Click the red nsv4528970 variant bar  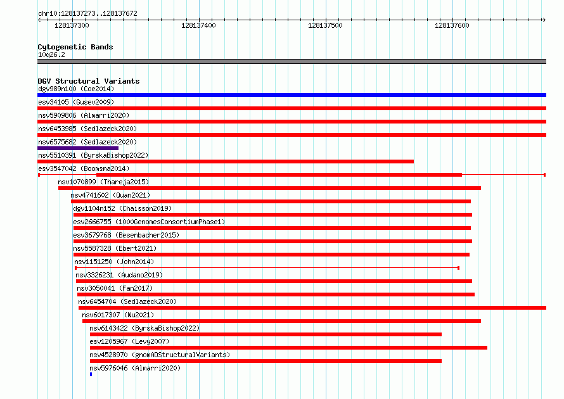[266, 361]
